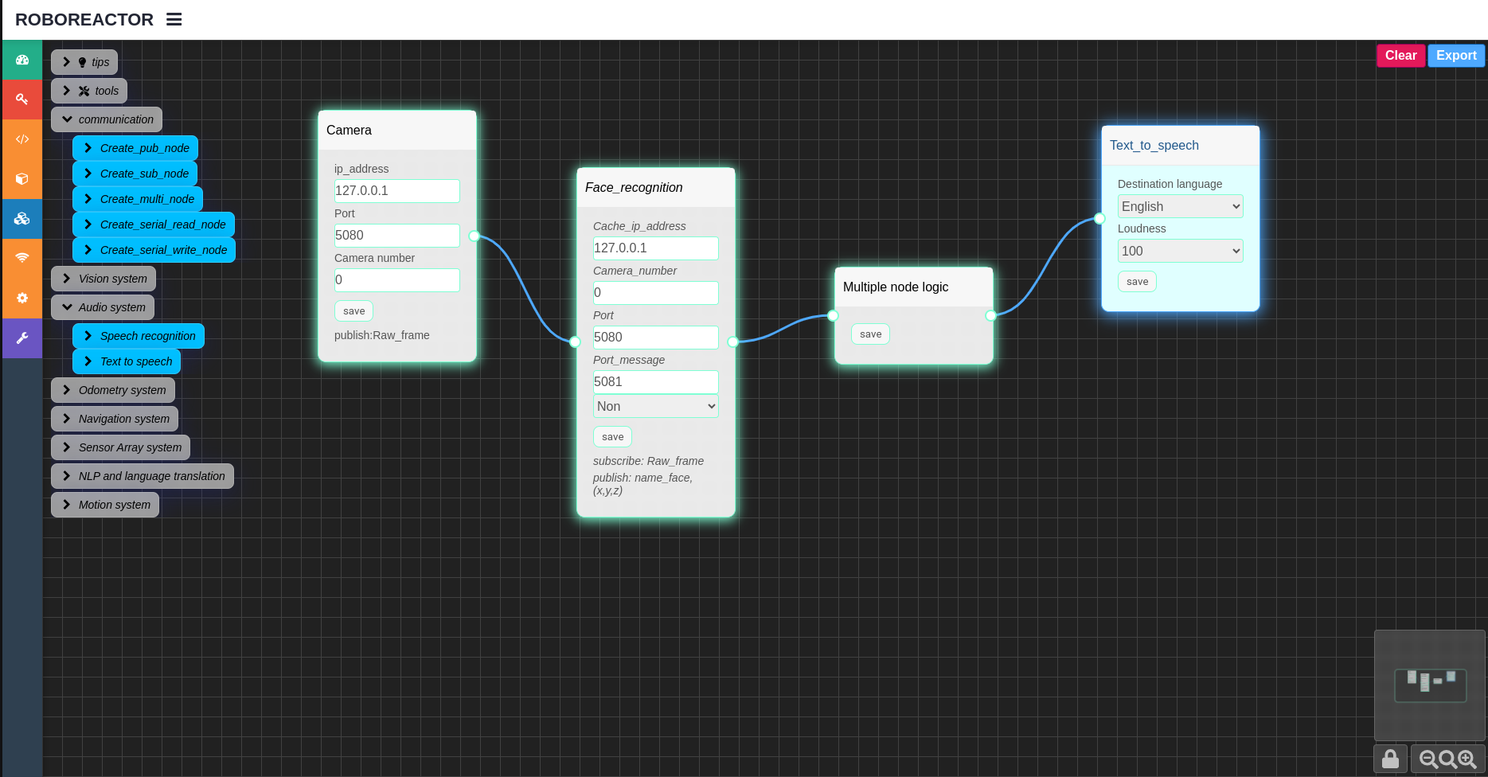Open the code brackets sidebar icon
Viewport: 1488px width, 777px height.
[x=22, y=139]
